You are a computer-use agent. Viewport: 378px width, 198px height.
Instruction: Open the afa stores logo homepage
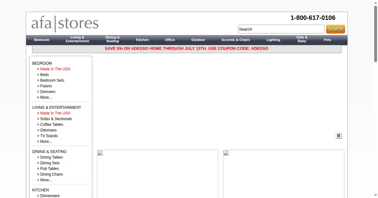(65, 24)
